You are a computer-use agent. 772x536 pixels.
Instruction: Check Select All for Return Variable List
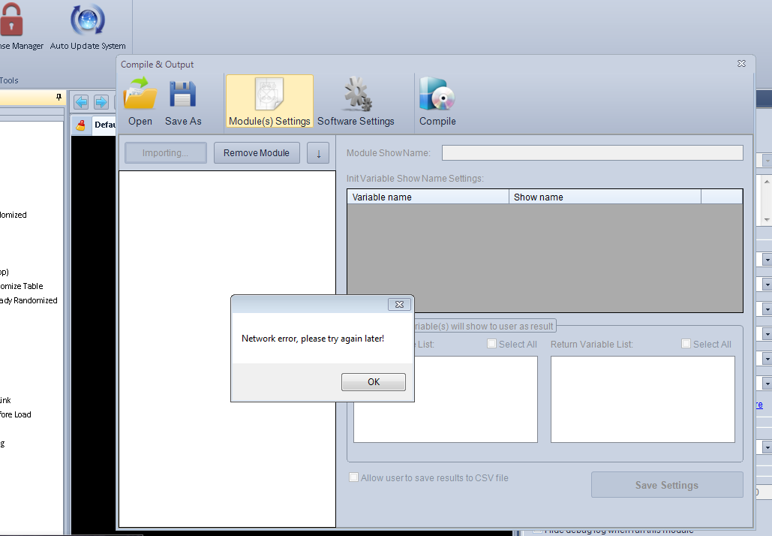(x=686, y=344)
